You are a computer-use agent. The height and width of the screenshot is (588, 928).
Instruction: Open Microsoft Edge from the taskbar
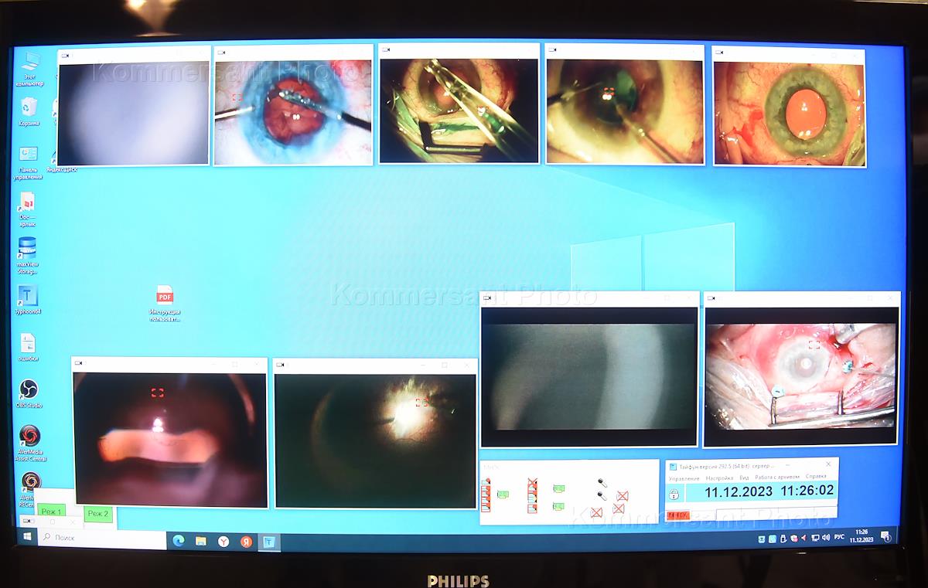pyautogui.click(x=178, y=542)
